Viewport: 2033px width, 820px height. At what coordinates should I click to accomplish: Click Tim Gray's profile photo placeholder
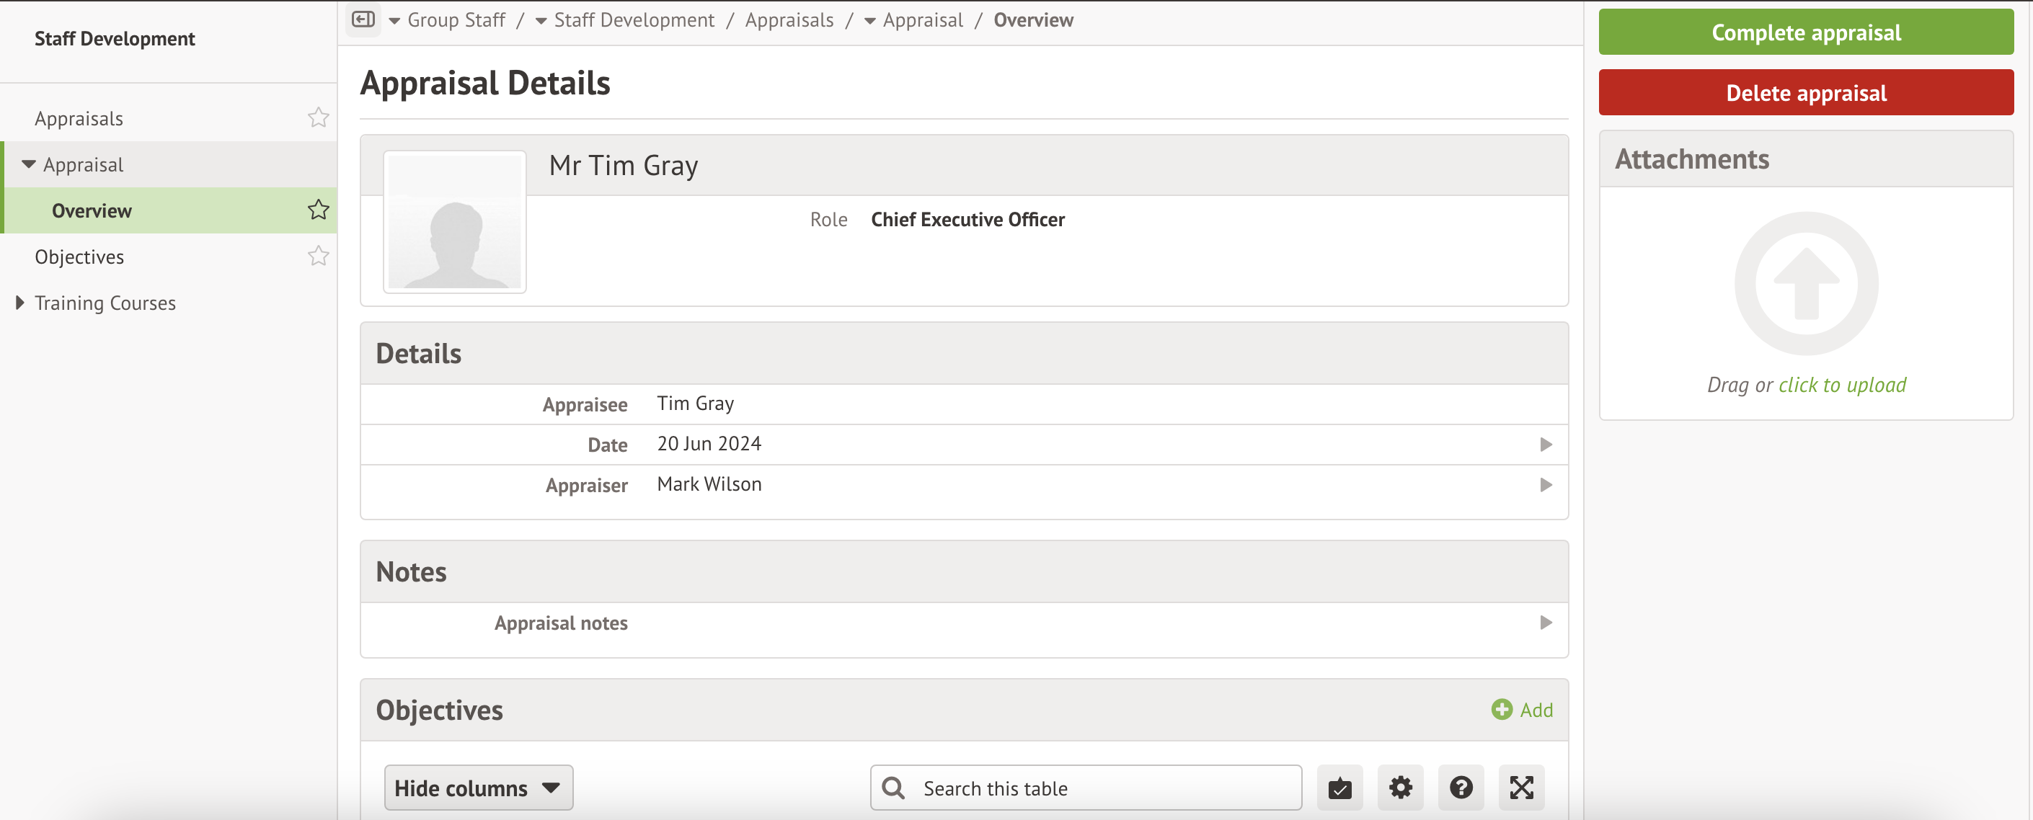click(x=455, y=221)
